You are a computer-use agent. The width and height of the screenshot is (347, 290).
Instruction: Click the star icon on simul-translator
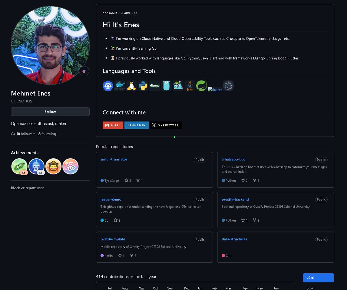click(126, 180)
